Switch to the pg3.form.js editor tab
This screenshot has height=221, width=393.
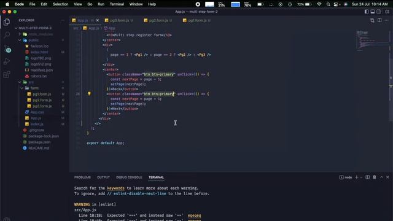click(x=119, y=20)
